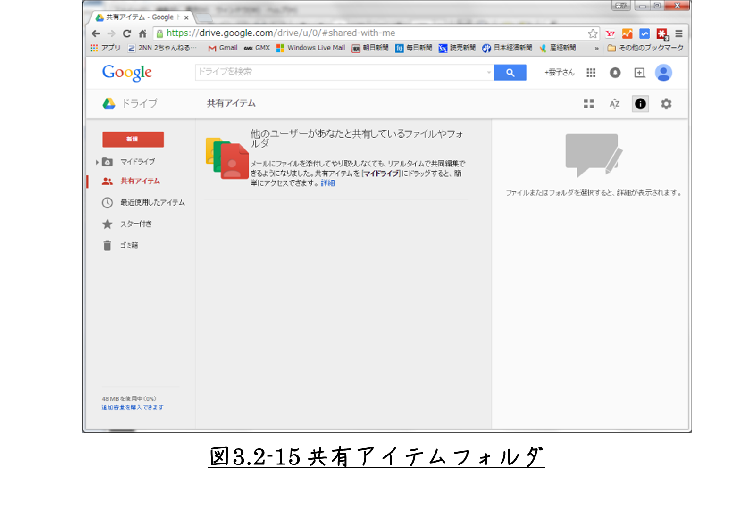Close the 共有アイテム browser tab
Screen dimensions: 753x505
186,17
